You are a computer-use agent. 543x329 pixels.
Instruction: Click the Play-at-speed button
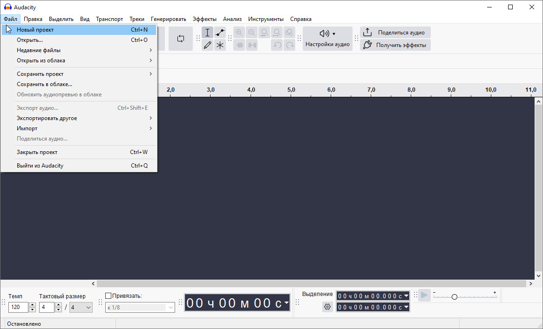click(x=424, y=295)
